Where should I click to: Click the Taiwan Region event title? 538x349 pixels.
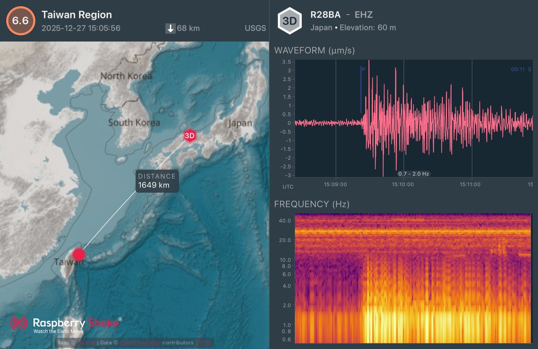pos(77,14)
